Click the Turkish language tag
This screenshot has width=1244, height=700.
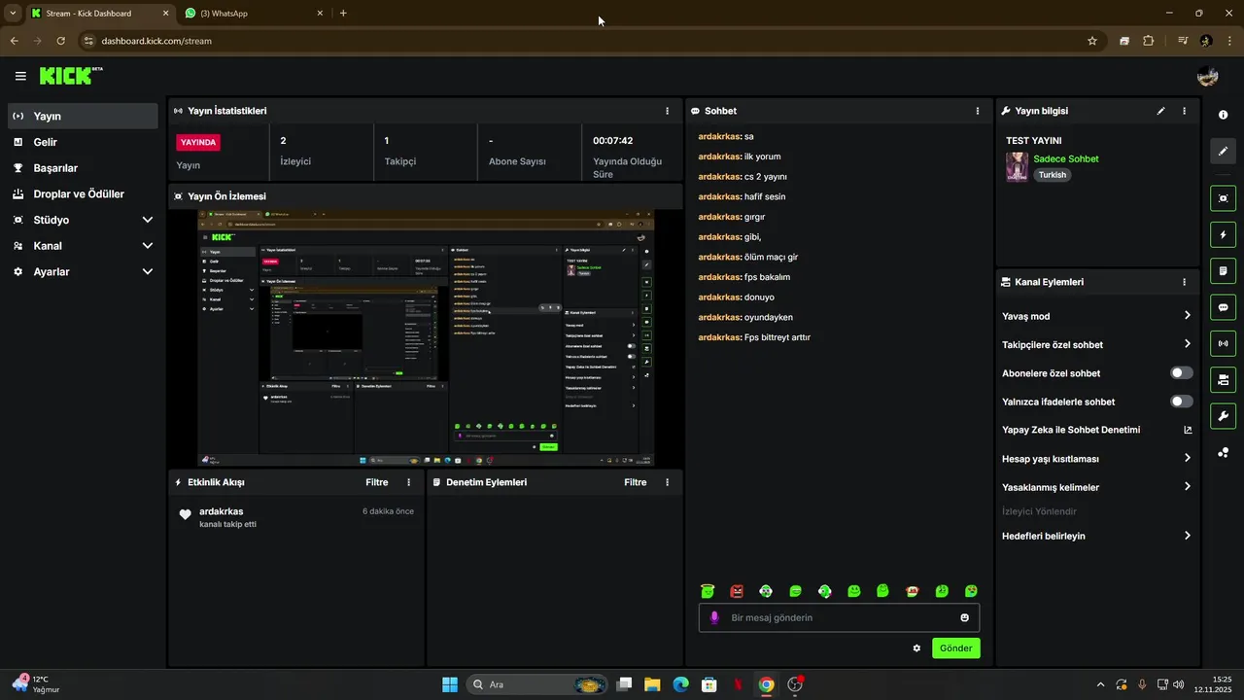1053,175
